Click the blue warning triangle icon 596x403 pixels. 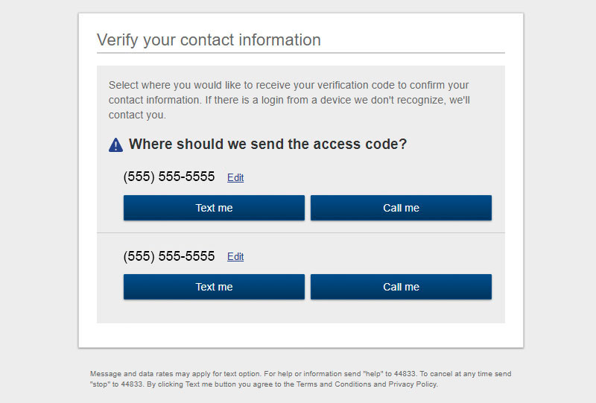(x=115, y=145)
